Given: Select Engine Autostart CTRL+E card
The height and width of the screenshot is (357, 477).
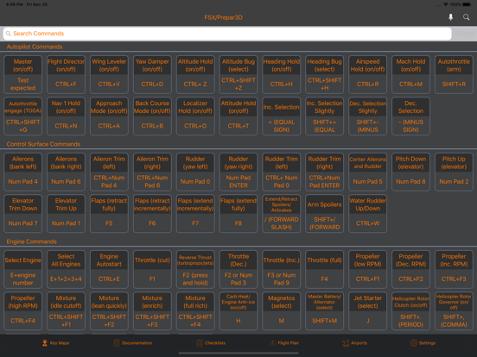Looking at the screenshot, I should coord(109,269).
